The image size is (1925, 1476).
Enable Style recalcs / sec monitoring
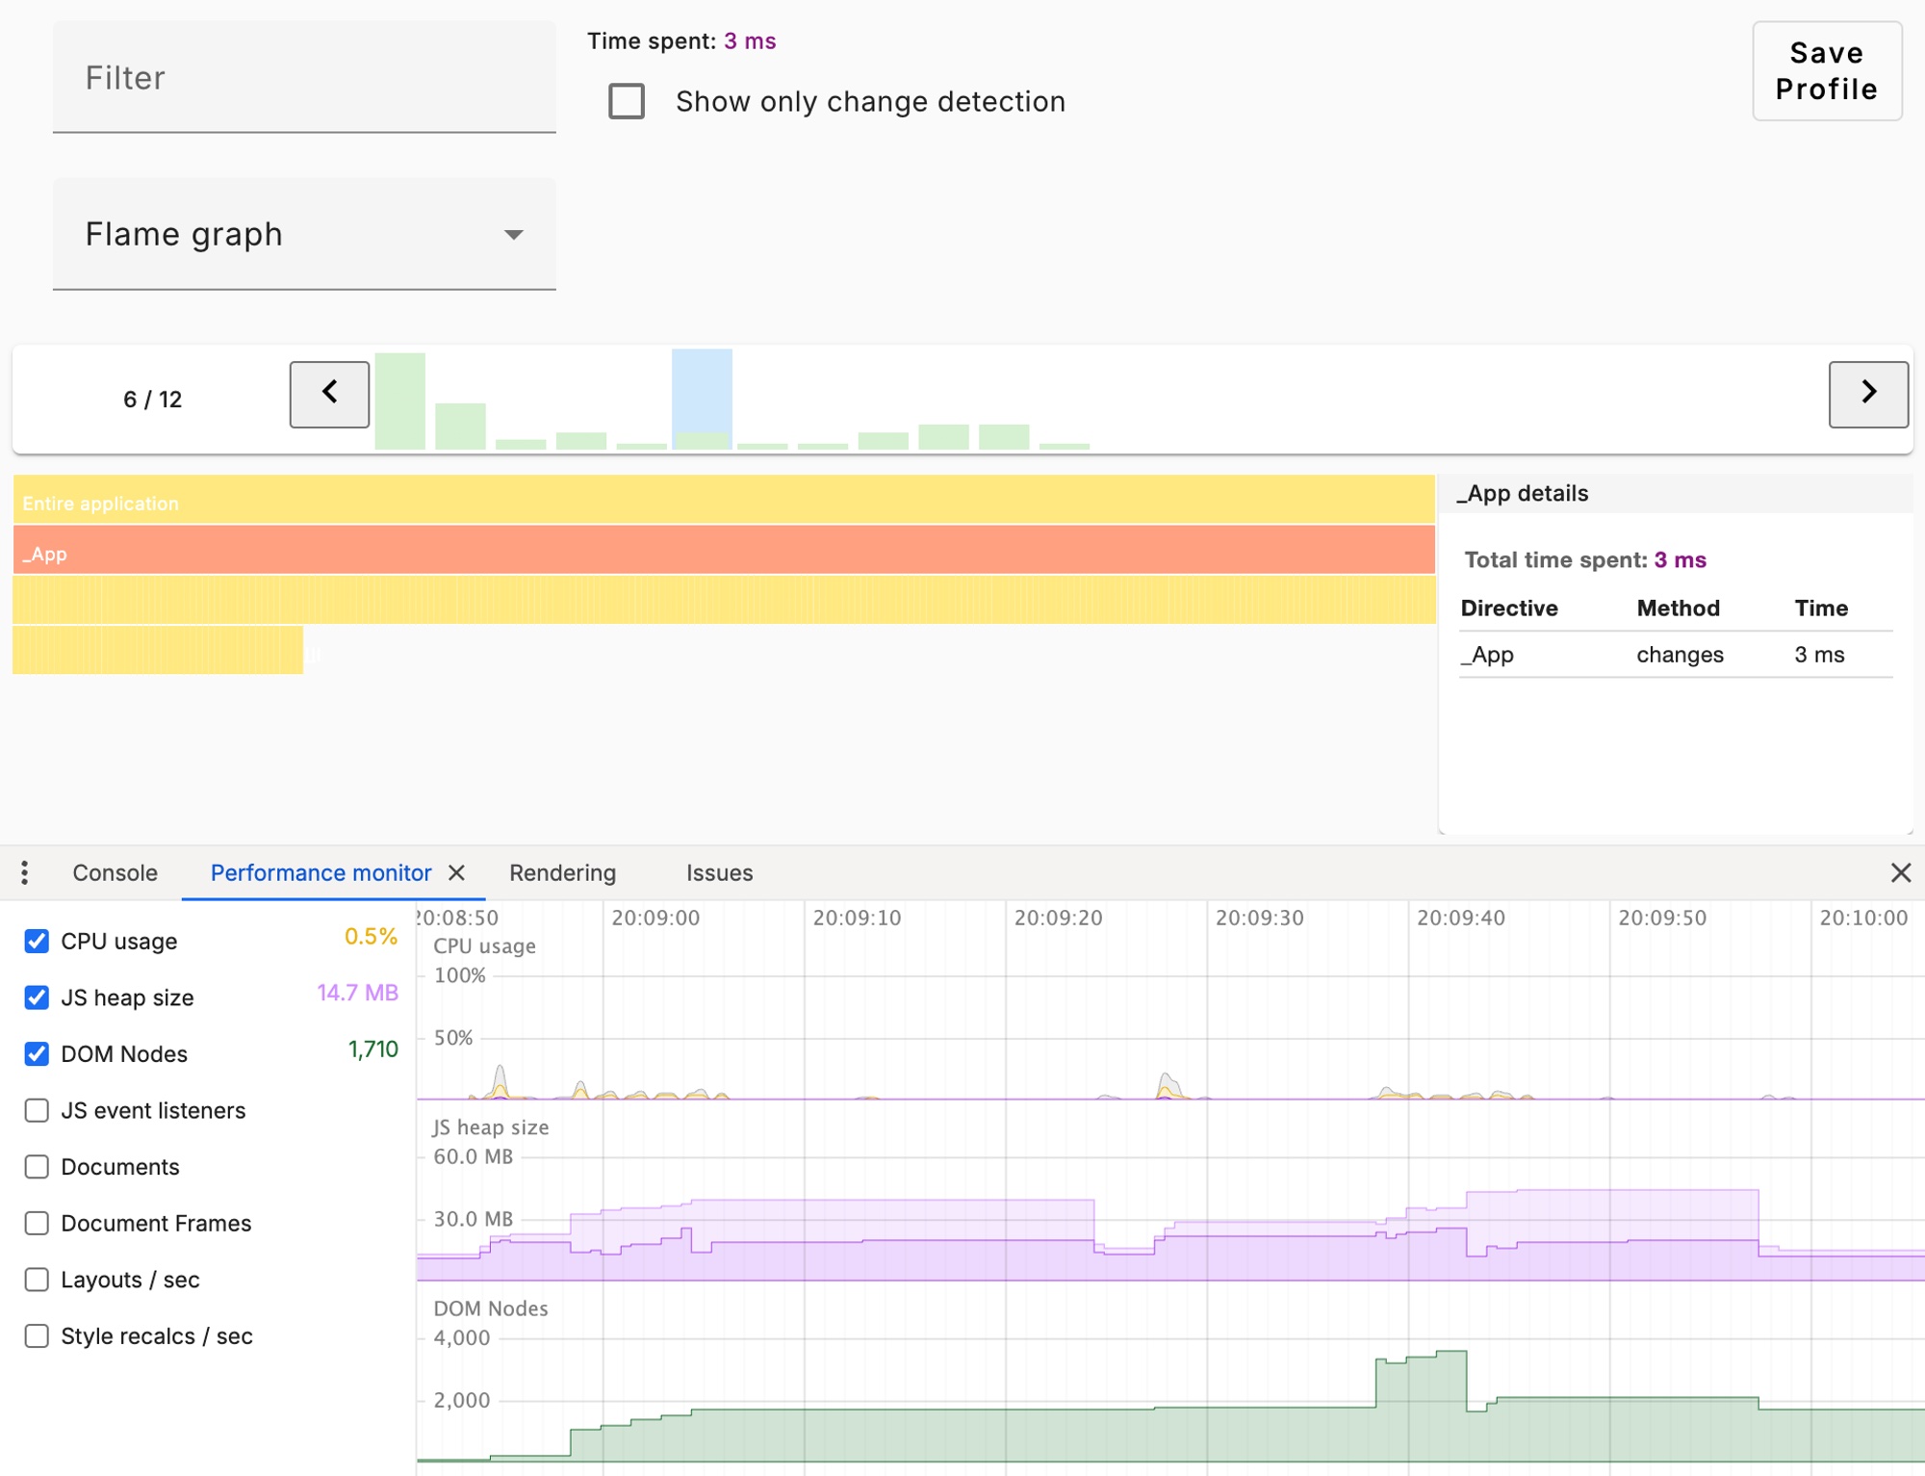click(x=37, y=1335)
